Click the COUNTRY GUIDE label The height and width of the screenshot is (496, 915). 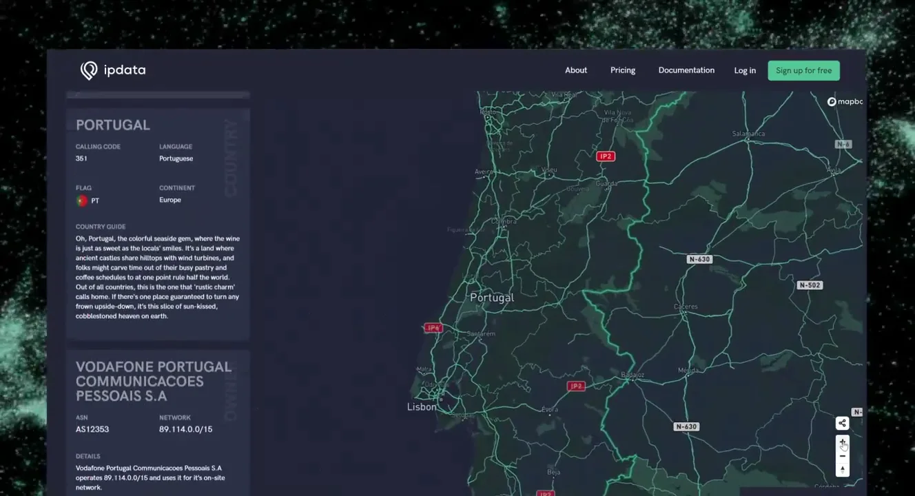coord(101,227)
